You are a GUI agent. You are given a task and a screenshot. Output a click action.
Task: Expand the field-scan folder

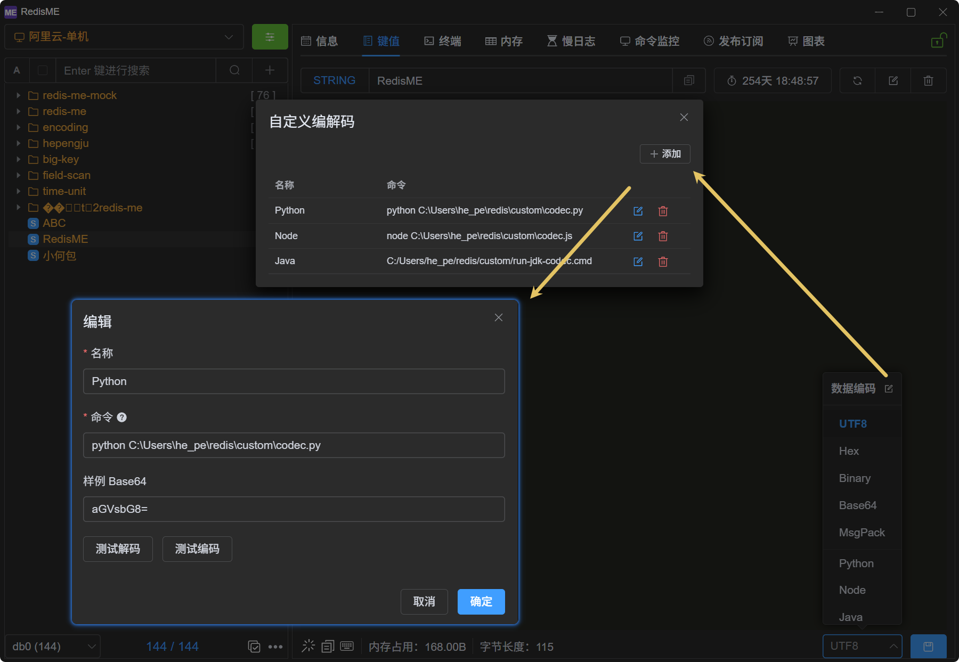point(18,175)
